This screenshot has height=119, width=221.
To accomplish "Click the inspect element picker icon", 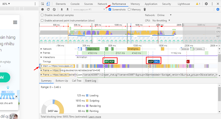I will 42,4.
